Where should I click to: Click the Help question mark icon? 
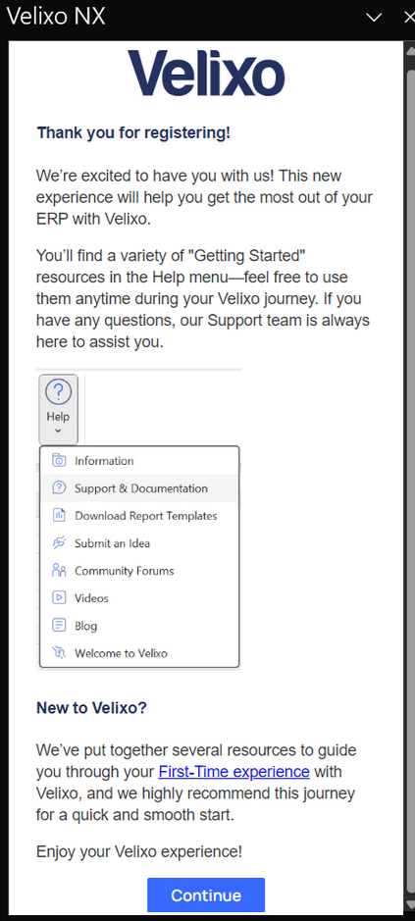(x=58, y=392)
